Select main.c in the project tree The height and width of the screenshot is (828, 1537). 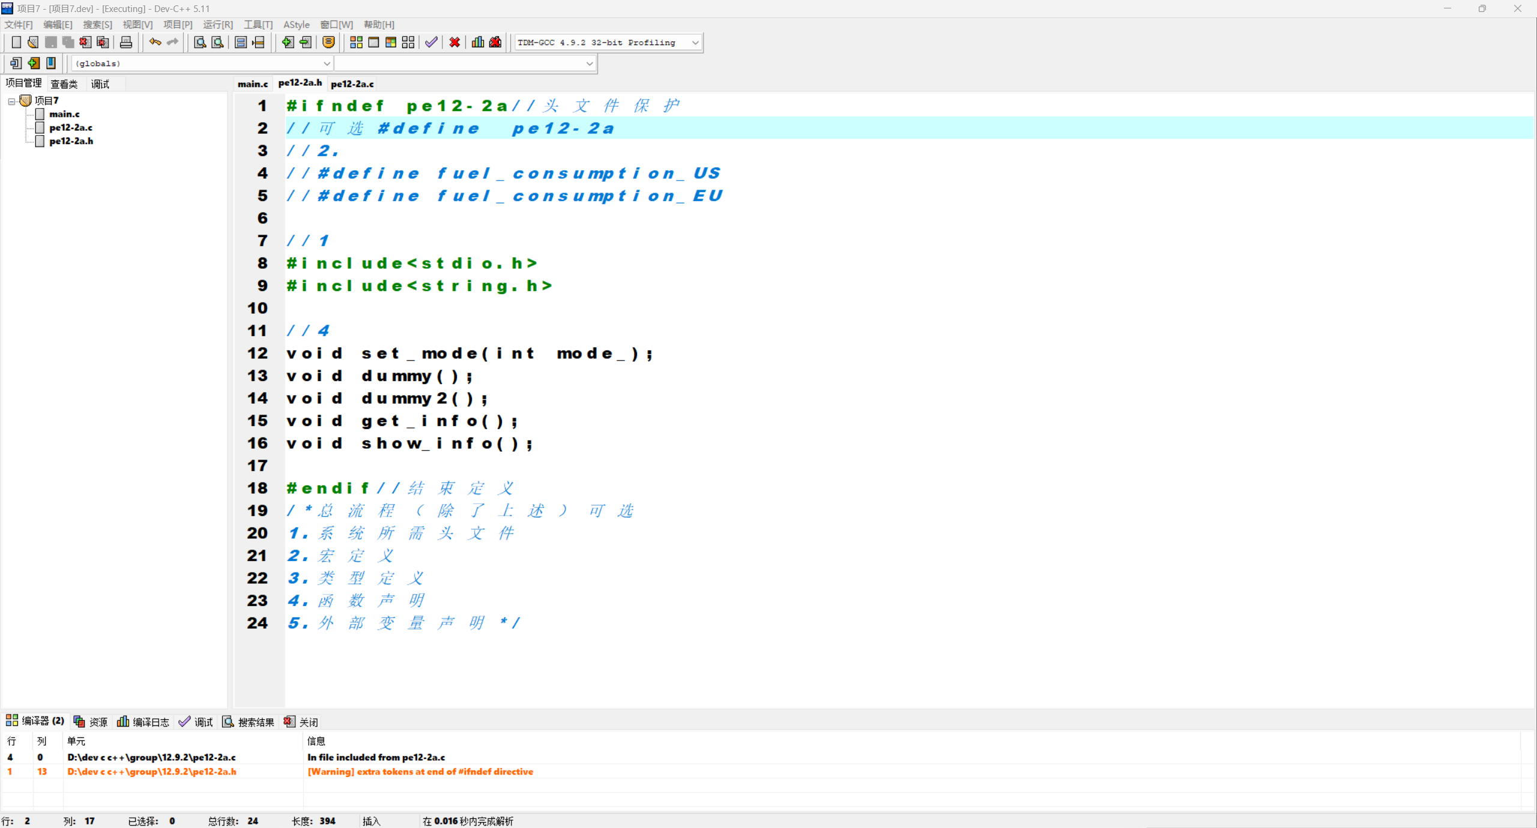coord(64,114)
